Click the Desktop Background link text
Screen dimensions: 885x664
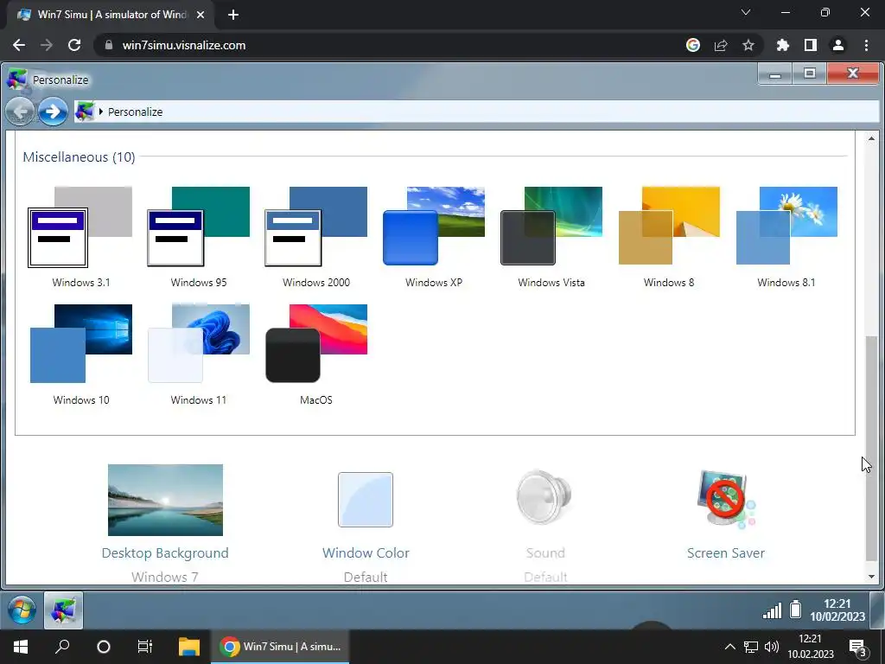tap(165, 552)
